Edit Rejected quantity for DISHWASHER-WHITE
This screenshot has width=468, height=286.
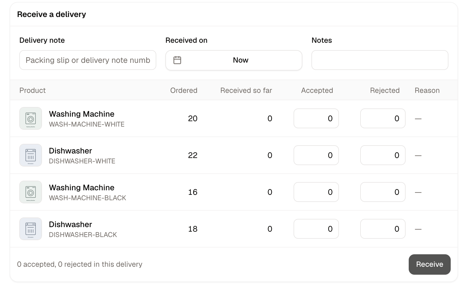click(x=383, y=155)
